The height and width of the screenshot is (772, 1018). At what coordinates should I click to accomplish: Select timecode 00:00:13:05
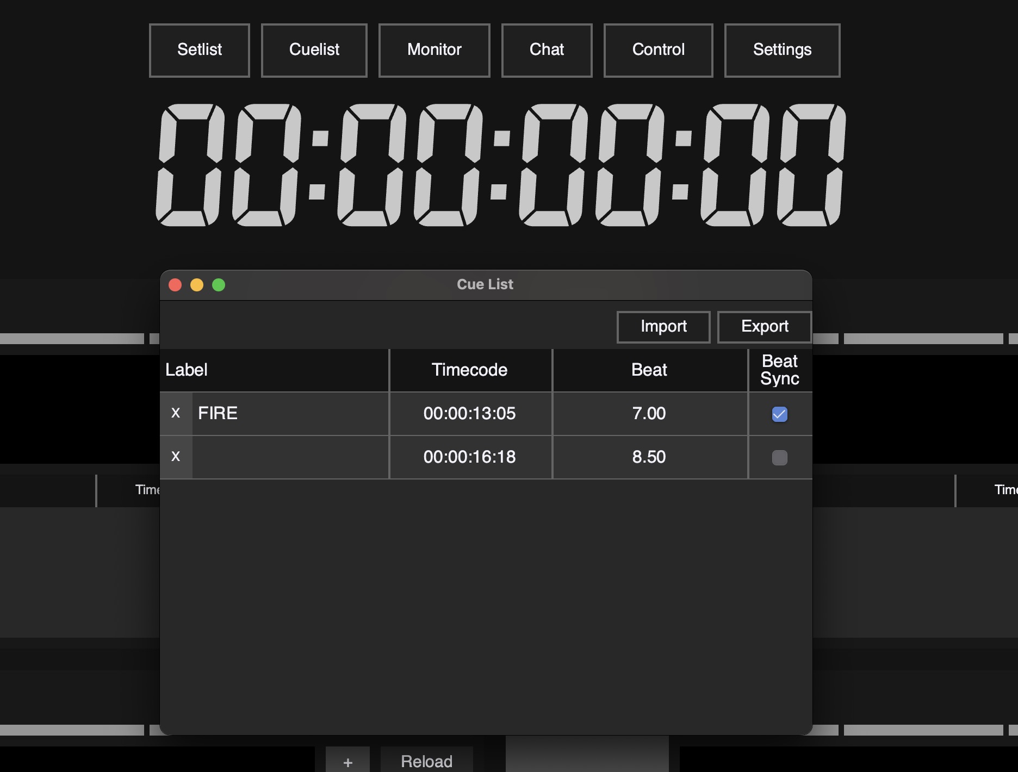tap(470, 413)
